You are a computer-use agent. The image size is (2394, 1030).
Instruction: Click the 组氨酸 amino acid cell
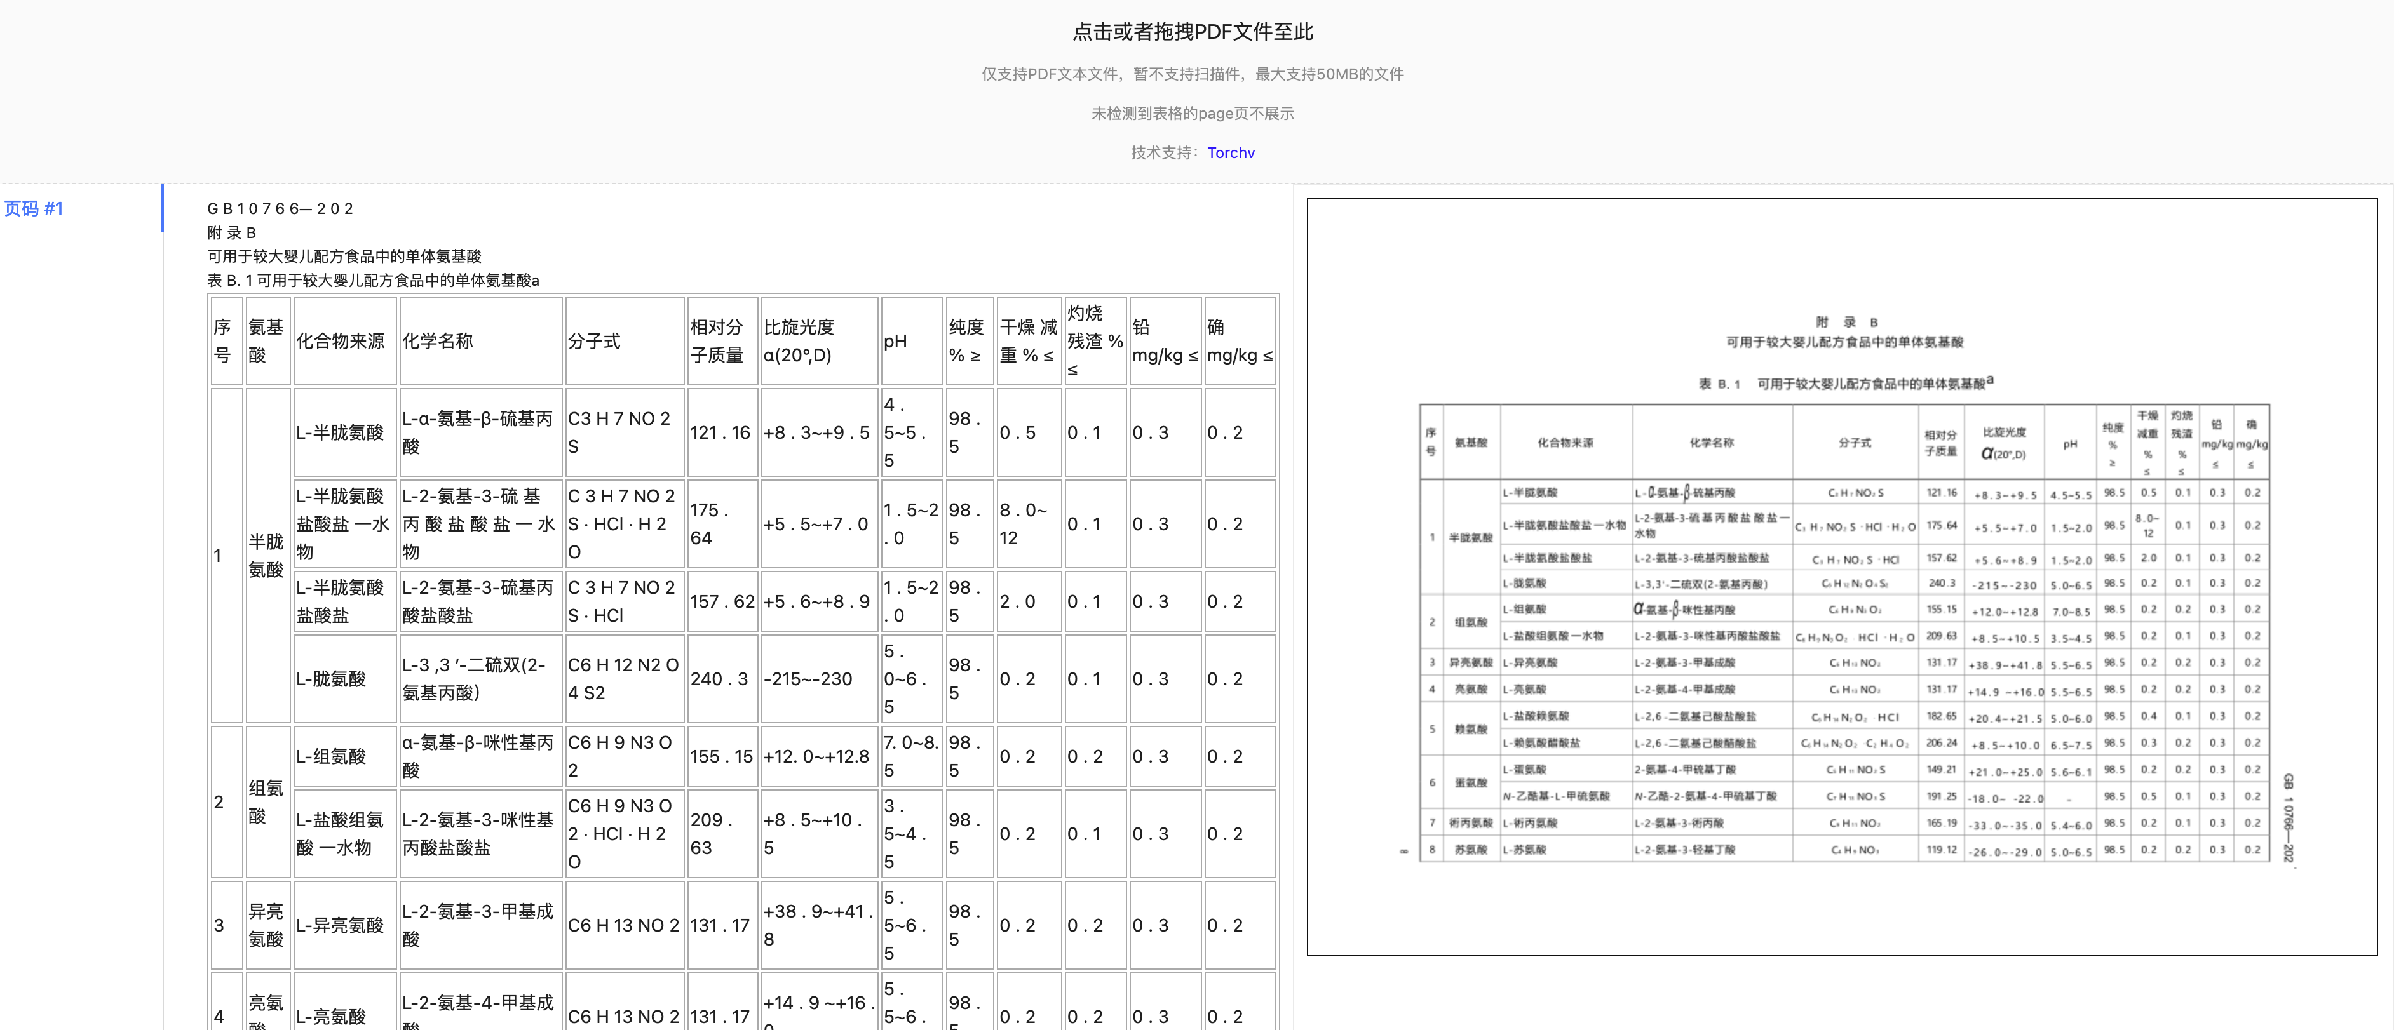coord(267,801)
